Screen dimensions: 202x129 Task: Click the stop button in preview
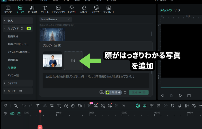click(189, 95)
